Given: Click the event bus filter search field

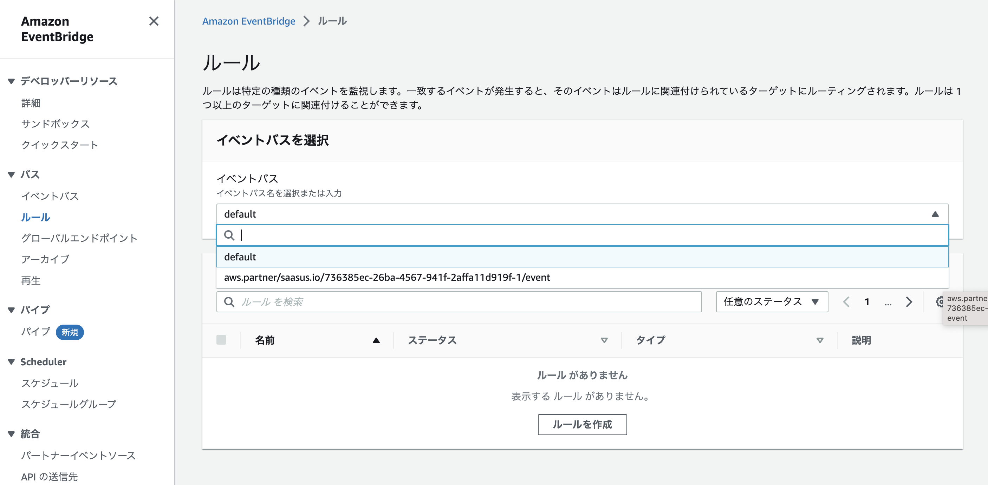Looking at the screenshot, I should (582, 235).
